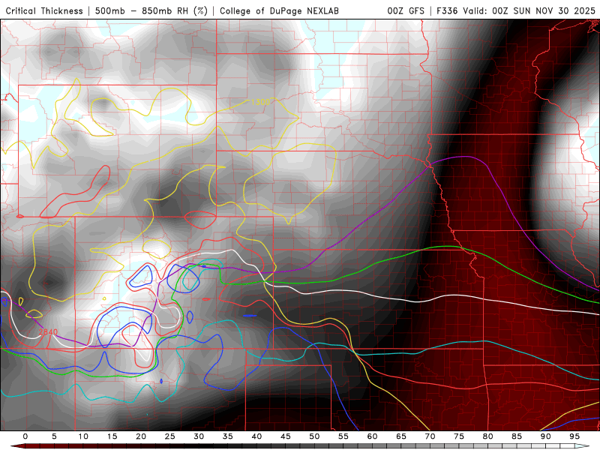Screen dimensions: 600x450
Task: Click the '35' value on color scale
Action: pyautogui.click(x=228, y=436)
